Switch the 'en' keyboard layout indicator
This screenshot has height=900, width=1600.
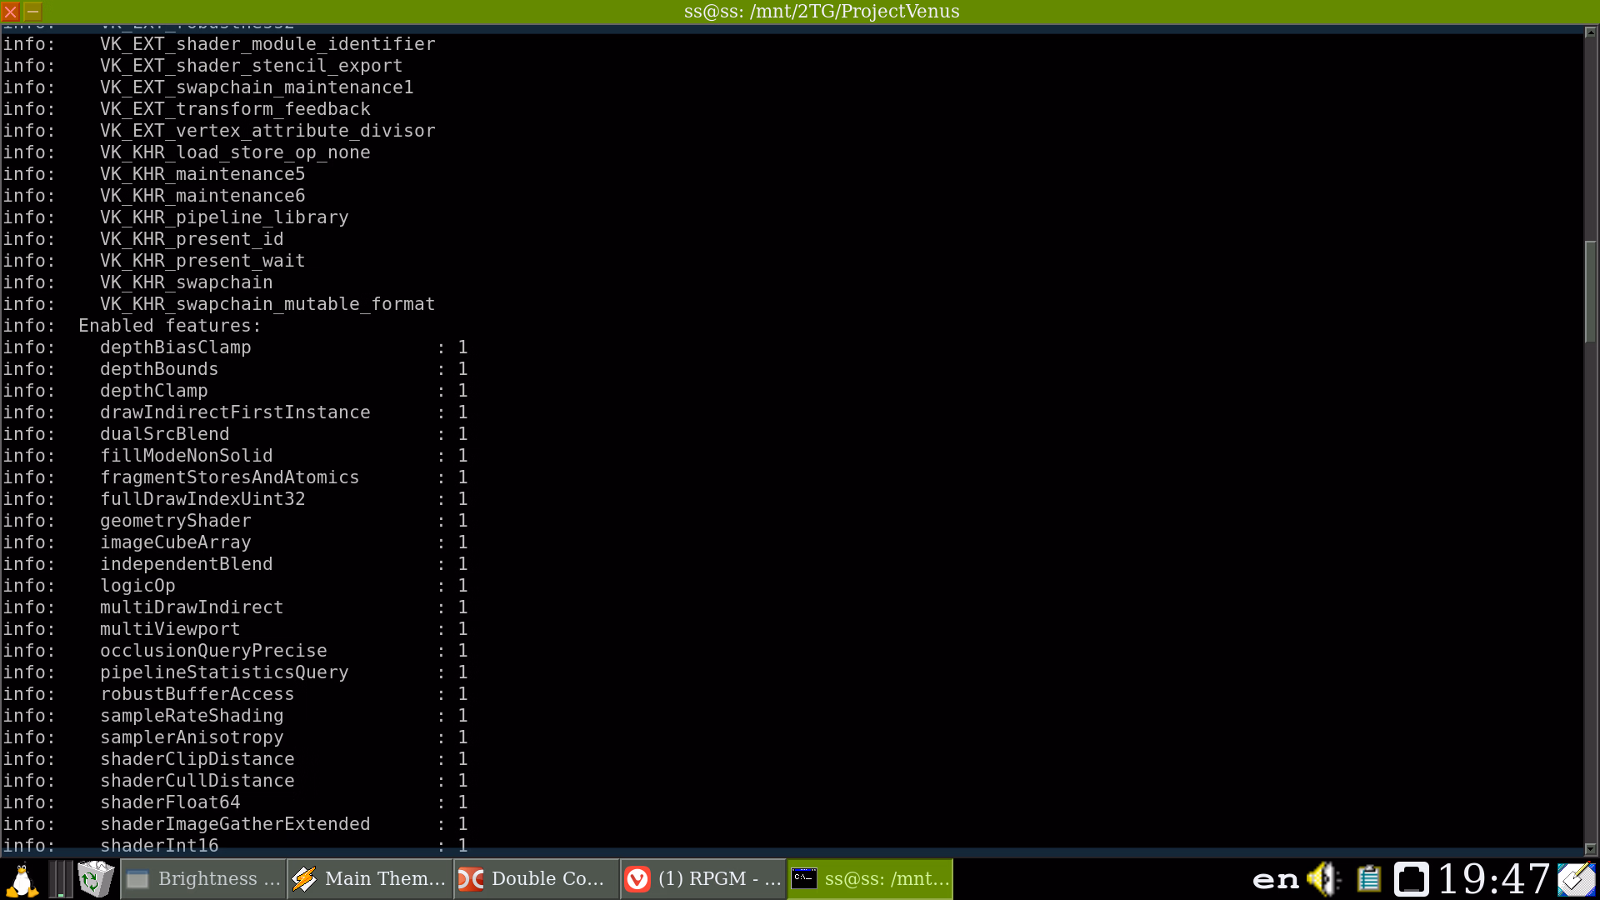(1275, 879)
